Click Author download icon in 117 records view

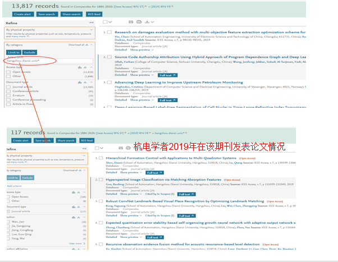coord(79,217)
